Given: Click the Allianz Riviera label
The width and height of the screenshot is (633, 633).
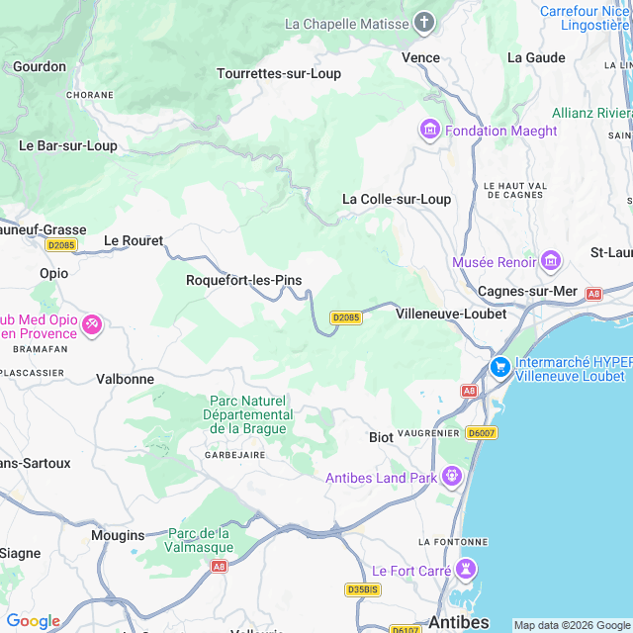Looking at the screenshot, I should (x=592, y=113).
